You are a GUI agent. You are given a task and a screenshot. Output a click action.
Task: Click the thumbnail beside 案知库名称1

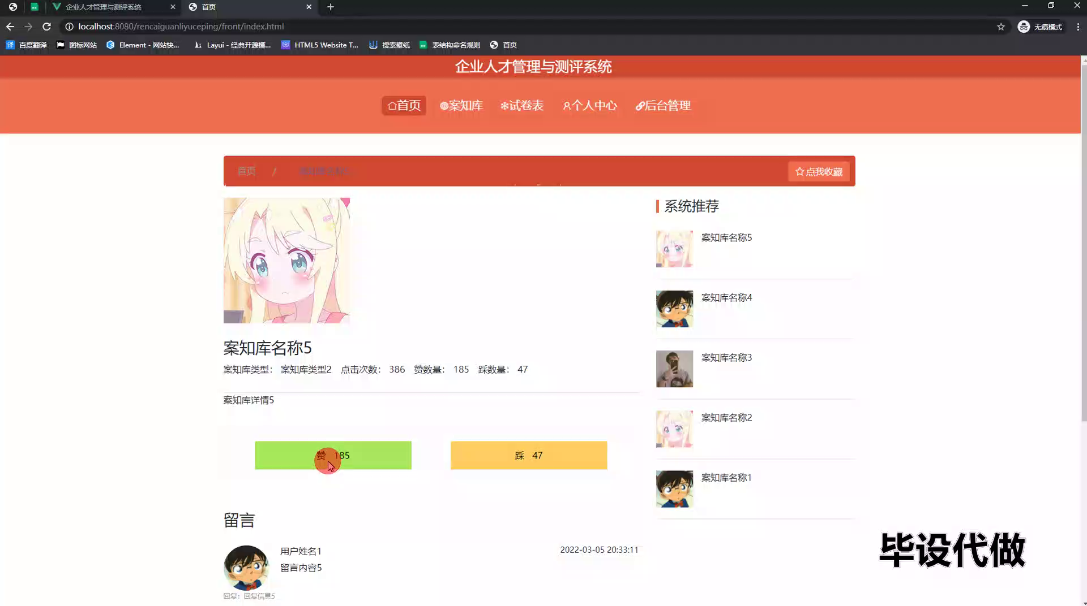674,489
